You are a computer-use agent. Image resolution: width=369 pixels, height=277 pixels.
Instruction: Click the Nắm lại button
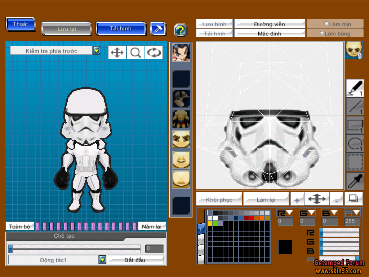point(152,226)
